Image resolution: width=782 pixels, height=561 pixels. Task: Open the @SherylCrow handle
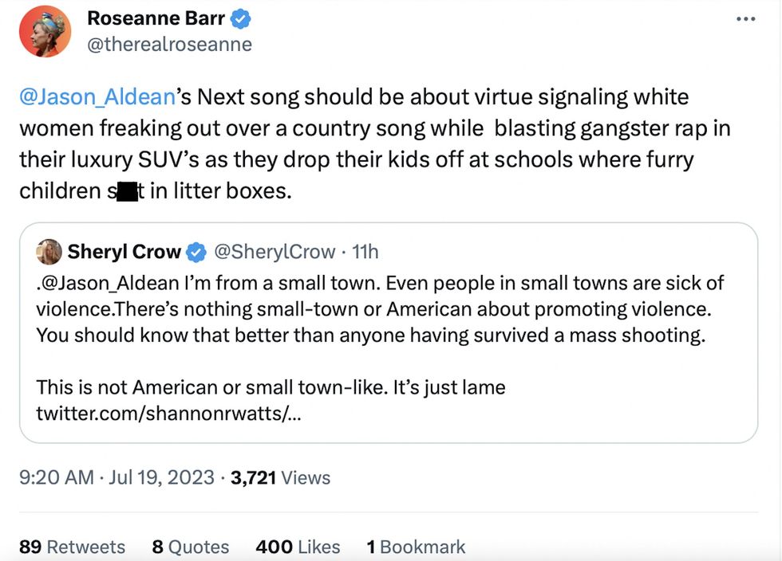(272, 252)
